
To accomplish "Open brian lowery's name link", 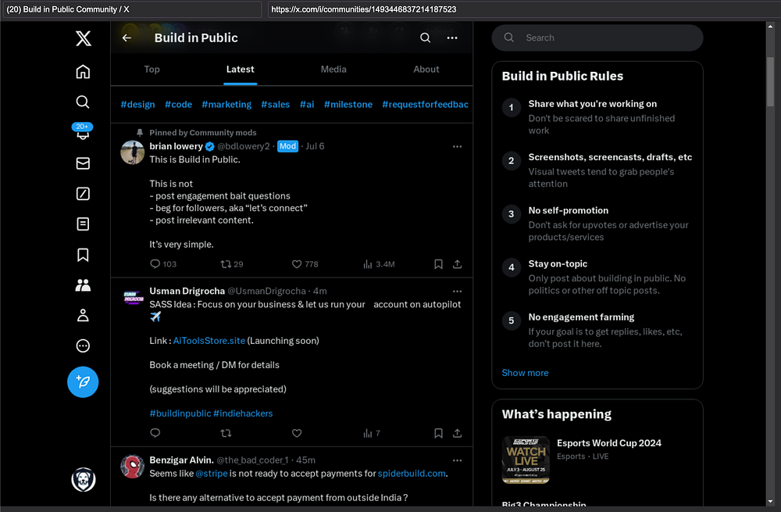I will coord(176,146).
